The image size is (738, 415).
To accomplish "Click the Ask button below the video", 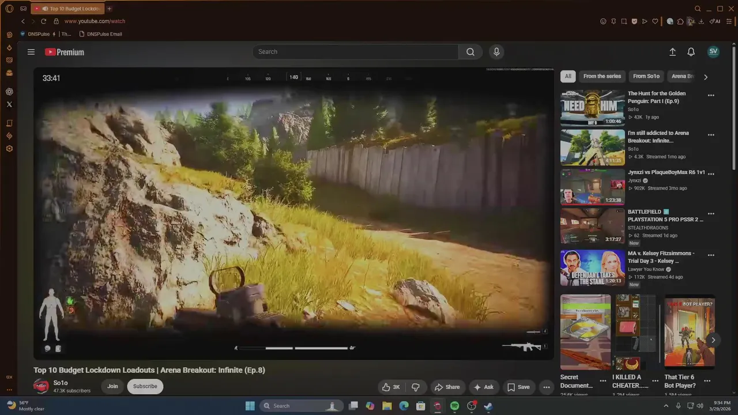I will (x=483, y=387).
